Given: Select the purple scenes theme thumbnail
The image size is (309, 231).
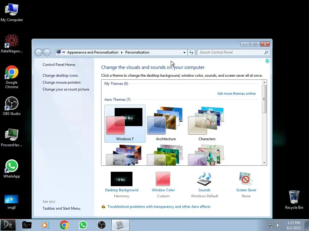Looking at the screenshot, I should [x=206, y=155].
